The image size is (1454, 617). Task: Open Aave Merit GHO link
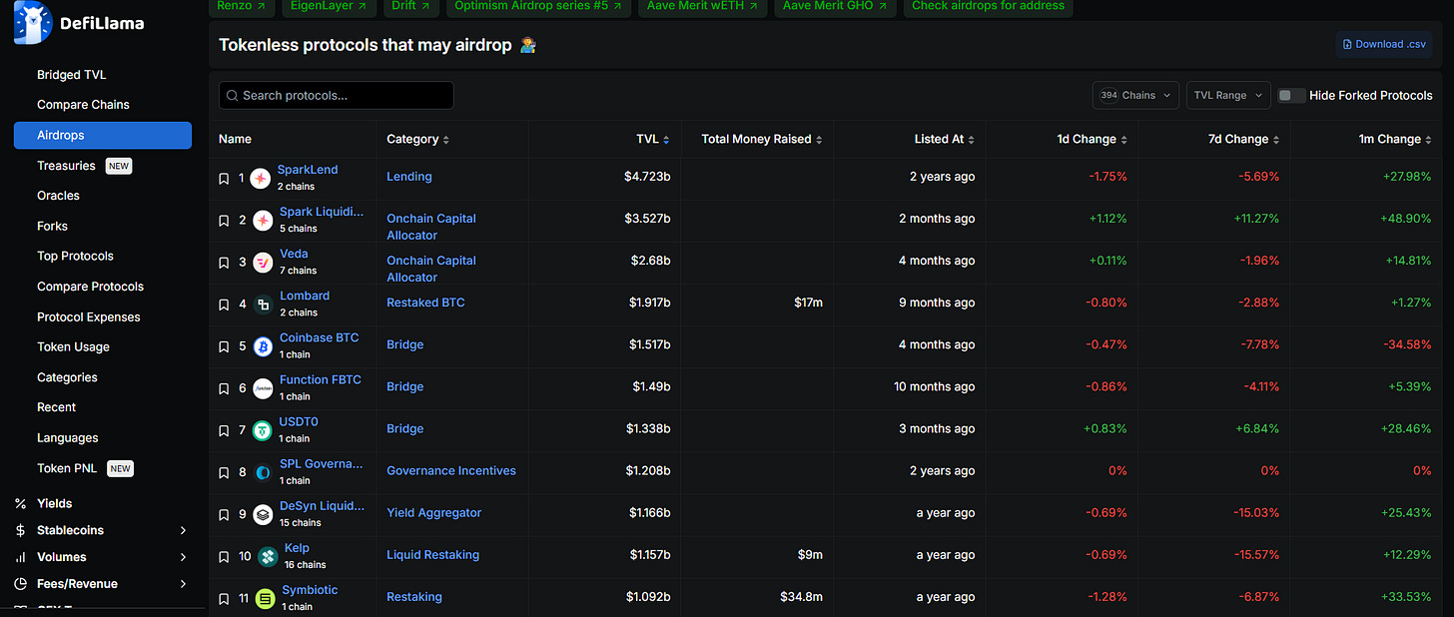pos(835,6)
